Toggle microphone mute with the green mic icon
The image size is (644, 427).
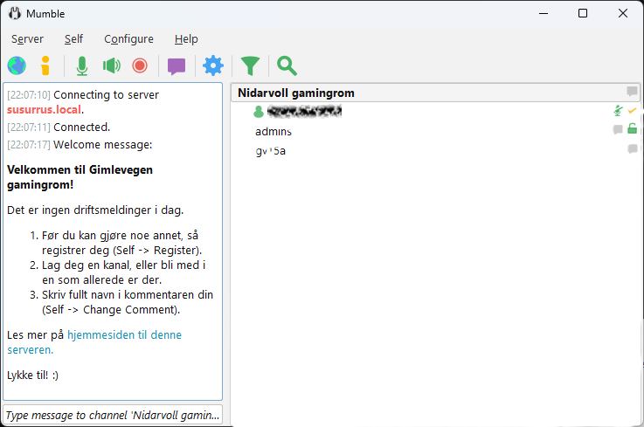(x=82, y=65)
